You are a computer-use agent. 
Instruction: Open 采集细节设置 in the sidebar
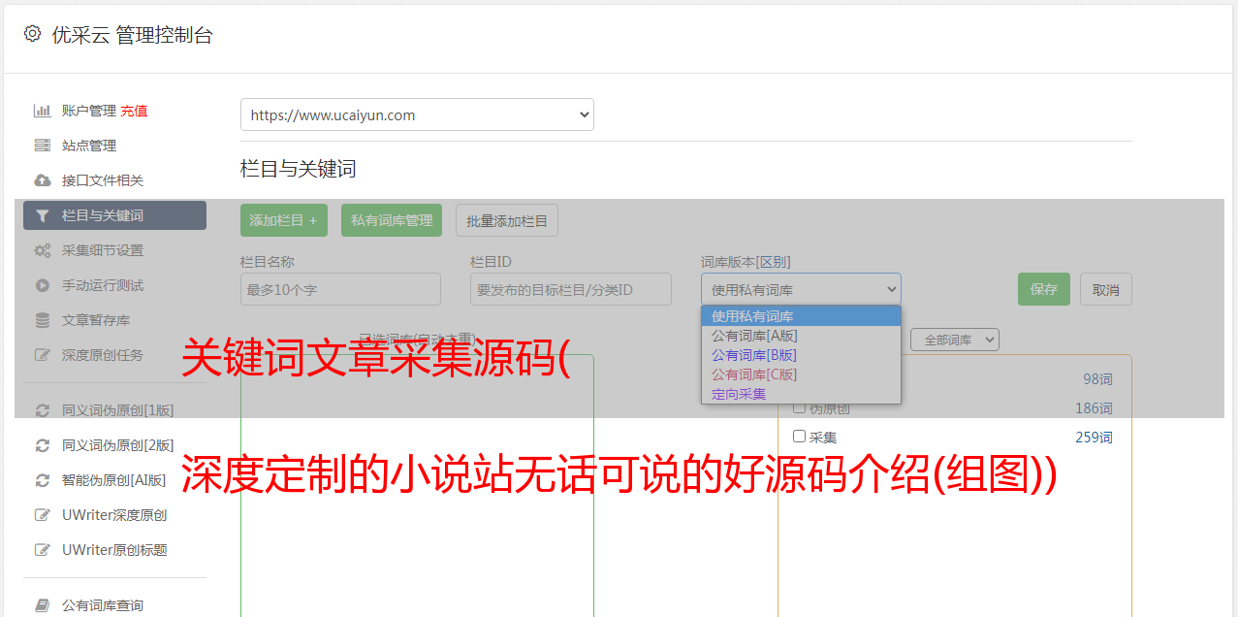pos(103,250)
